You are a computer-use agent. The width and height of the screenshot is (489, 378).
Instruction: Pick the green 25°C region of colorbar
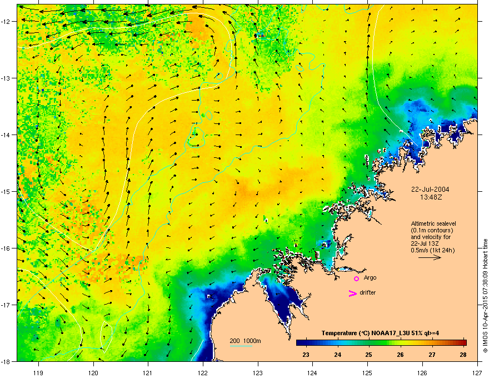tap(369, 342)
